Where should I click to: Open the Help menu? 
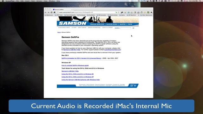[58, 1]
